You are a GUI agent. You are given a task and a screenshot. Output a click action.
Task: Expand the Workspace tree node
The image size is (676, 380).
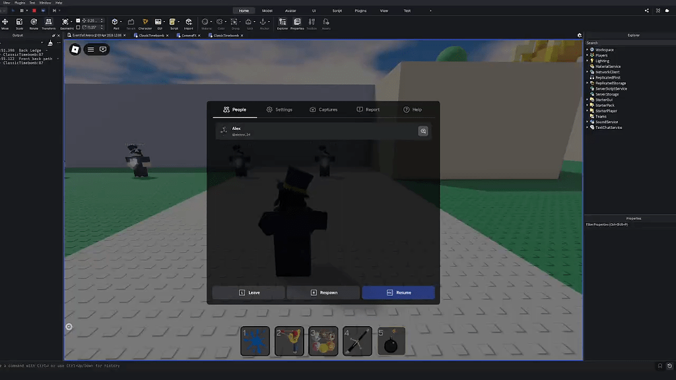pos(587,49)
